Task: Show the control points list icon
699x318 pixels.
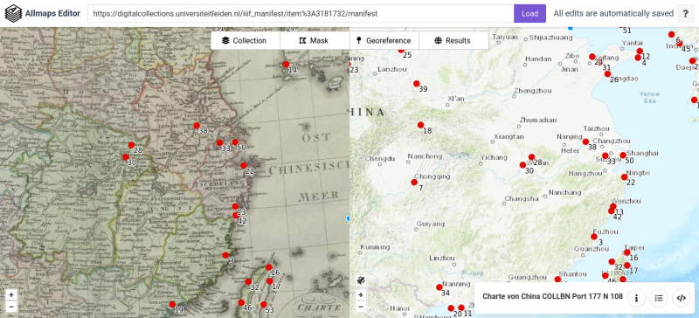Action: pos(659,299)
